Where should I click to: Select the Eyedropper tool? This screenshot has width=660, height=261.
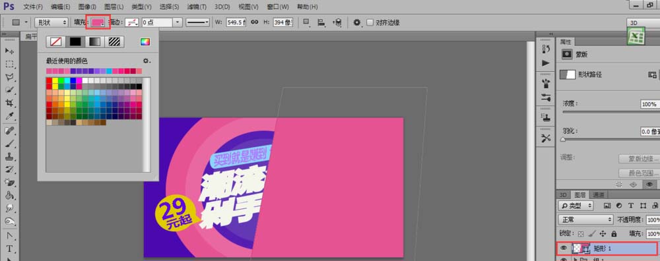coord(9,116)
